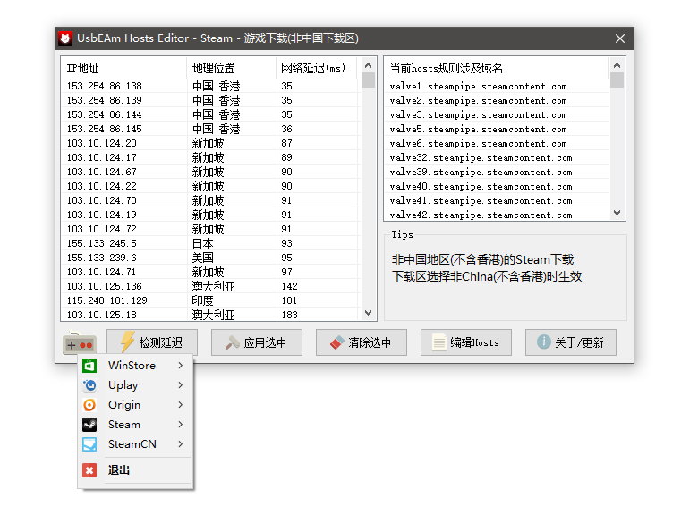Open the SteamCN menu entry

135,444
